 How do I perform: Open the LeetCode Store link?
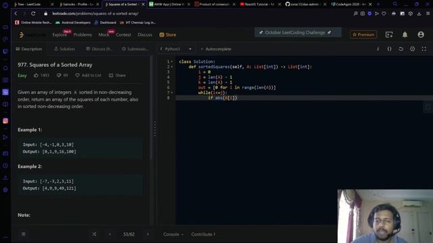(168, 34)
